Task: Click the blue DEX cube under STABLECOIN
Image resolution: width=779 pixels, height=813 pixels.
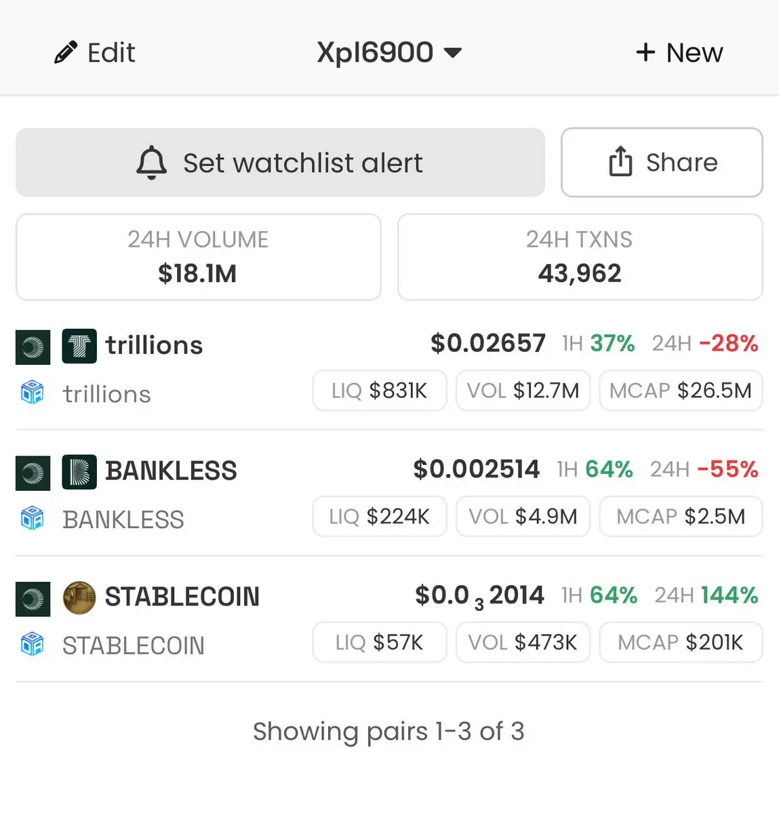Action: click(32, 644)
